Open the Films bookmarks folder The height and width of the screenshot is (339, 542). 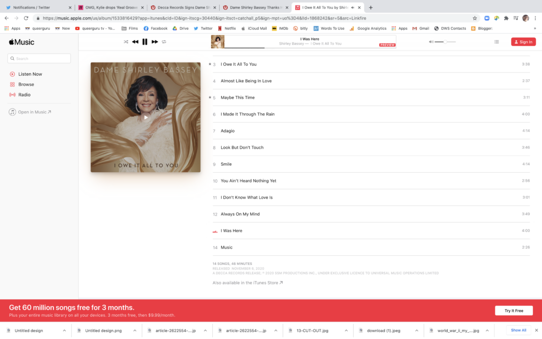(x=130, y=29)
